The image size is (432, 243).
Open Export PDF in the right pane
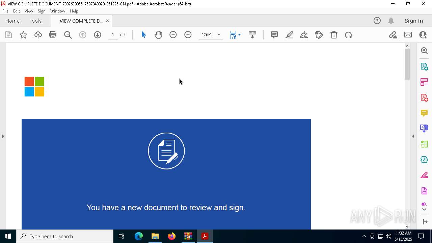[x=424, y=66]
